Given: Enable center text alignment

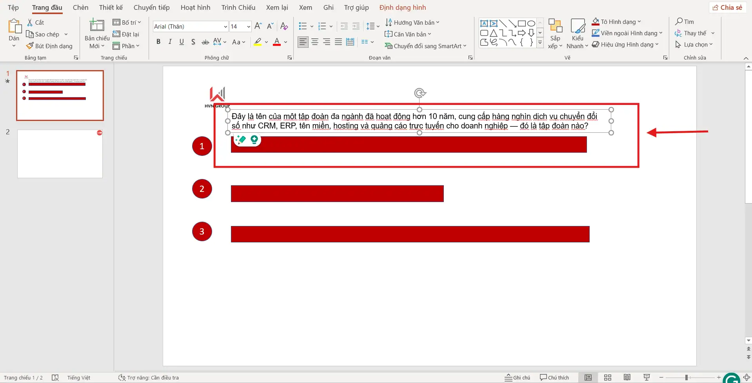Looking at the screenshot, I should tap(315, 42).
